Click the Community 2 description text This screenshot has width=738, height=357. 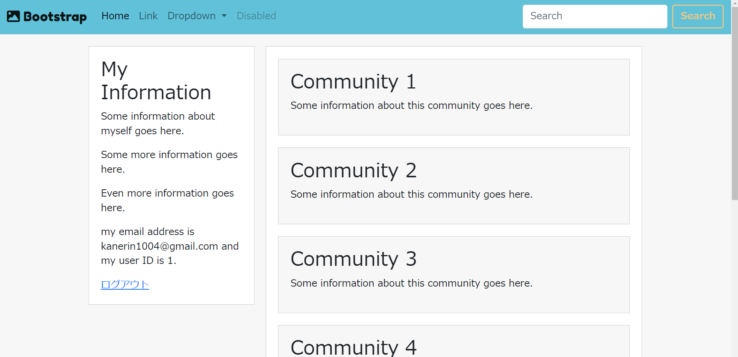point(411,194)
